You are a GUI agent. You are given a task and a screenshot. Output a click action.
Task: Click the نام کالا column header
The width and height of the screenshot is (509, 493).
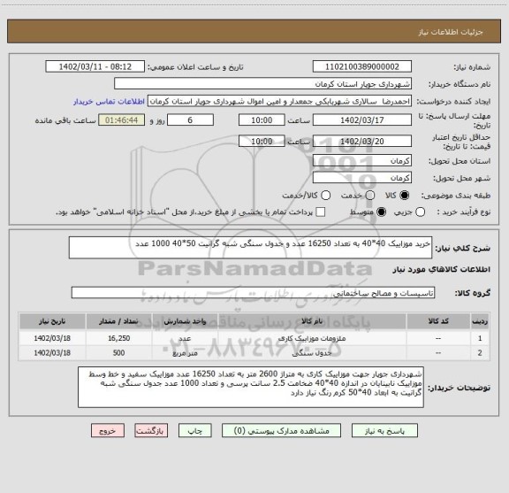(312, 321)
